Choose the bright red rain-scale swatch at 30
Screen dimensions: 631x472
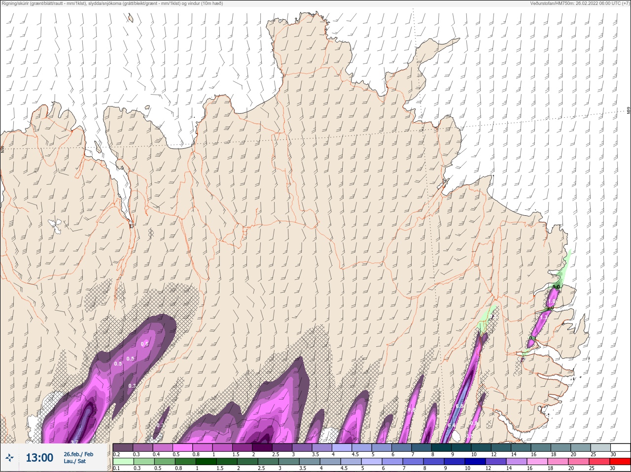(x=620, y=462)
